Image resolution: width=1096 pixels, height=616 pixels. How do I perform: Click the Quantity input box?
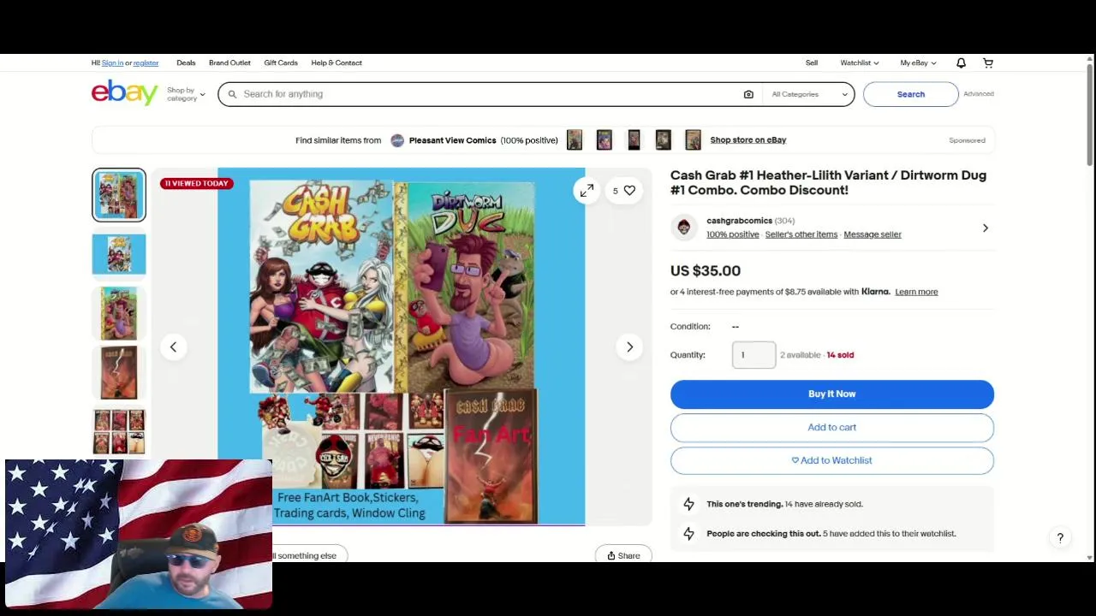(x=754, y=355)
